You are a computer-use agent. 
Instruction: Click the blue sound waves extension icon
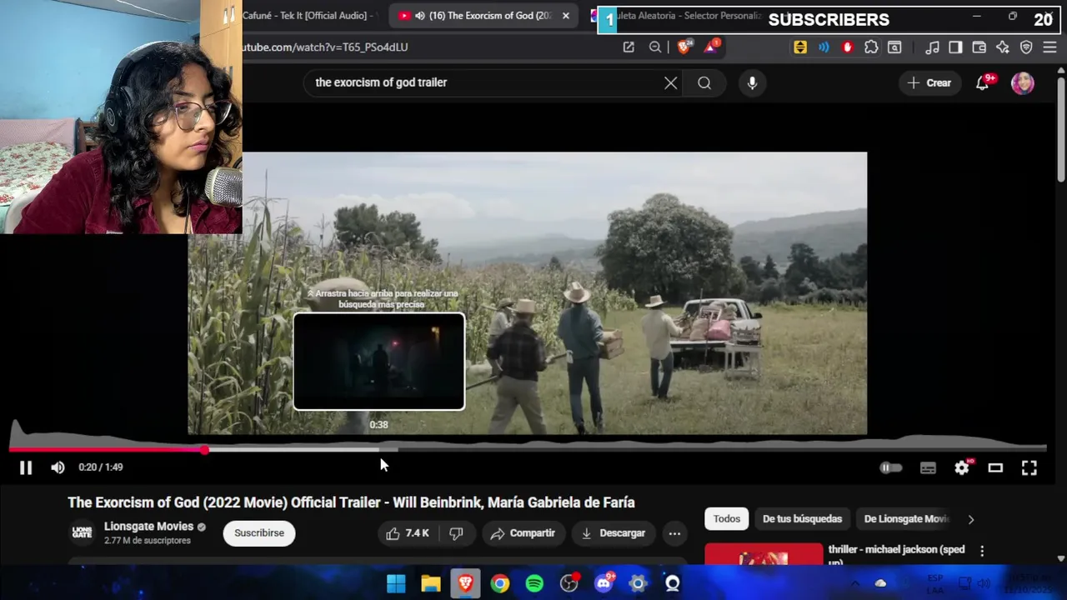tap(824, 47)
